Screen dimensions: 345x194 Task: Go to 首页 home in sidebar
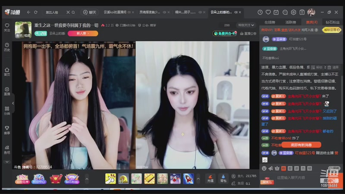pos(7,72)
